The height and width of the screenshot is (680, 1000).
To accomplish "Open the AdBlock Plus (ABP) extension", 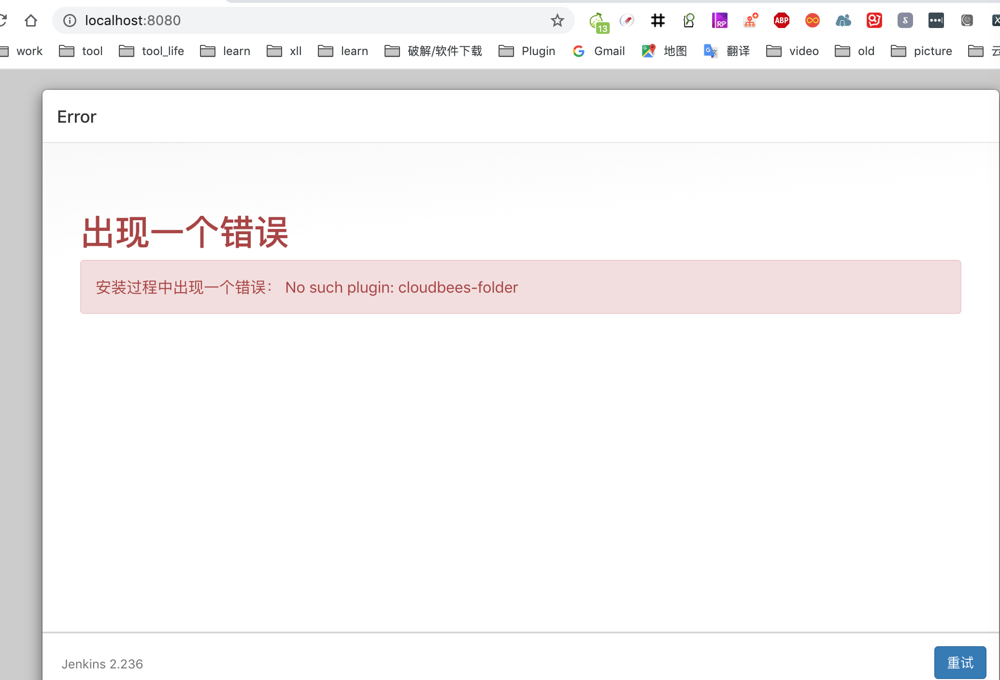I will click(x=781, y=20).
